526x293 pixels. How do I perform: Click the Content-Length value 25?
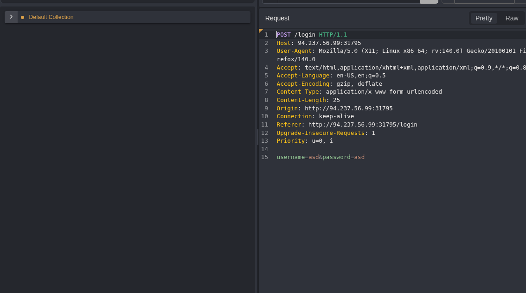[336, 100]
